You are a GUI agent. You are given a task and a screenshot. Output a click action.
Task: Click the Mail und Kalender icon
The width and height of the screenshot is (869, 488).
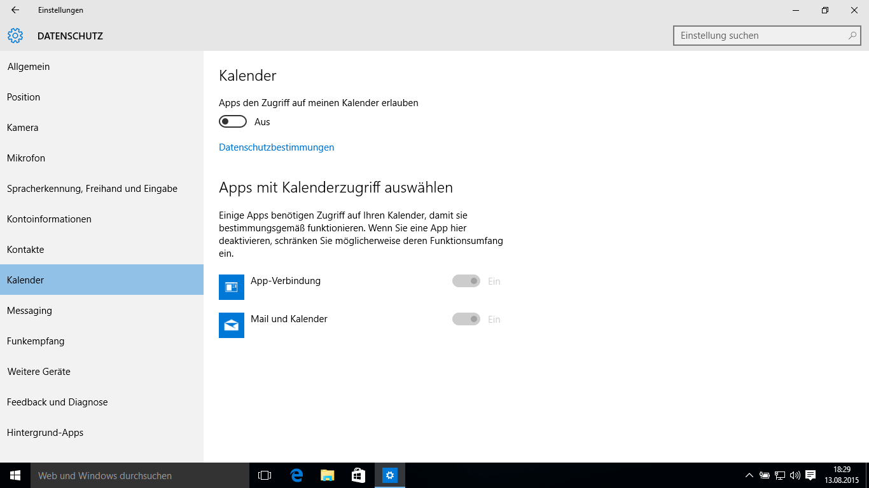[x=232, y=325]
